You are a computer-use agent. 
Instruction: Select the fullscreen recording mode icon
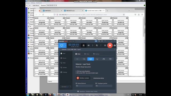click(91, 59)
